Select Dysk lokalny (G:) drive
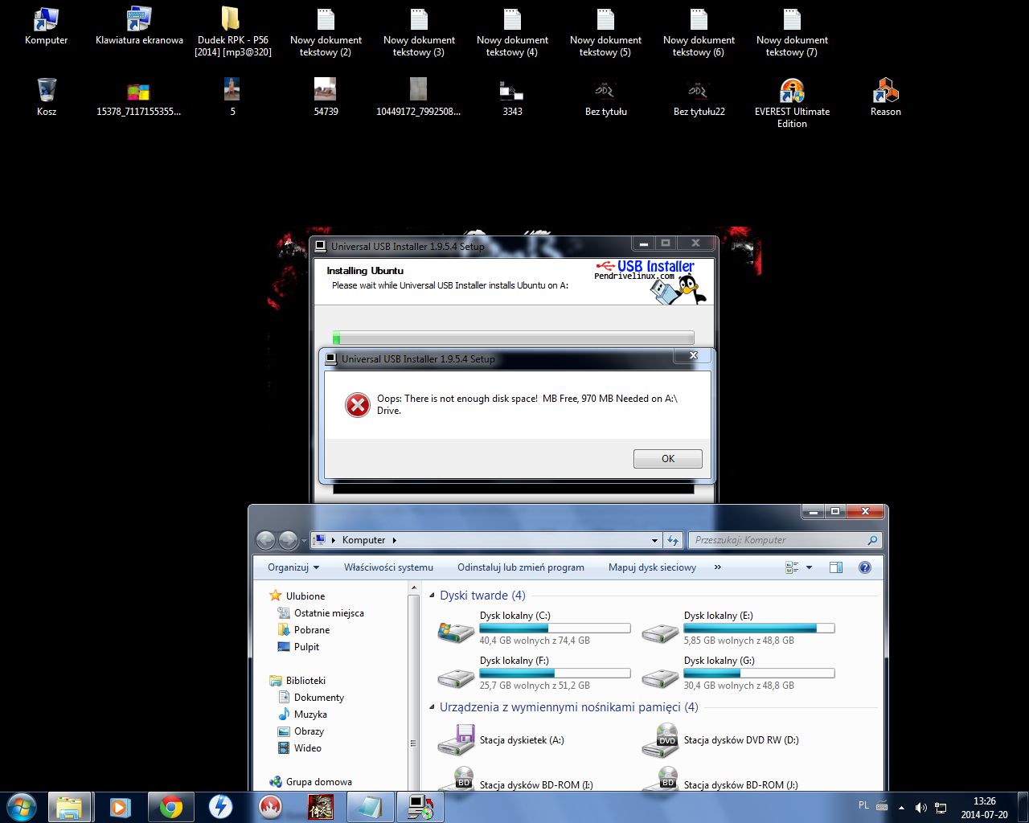 (x=738, y=674)
